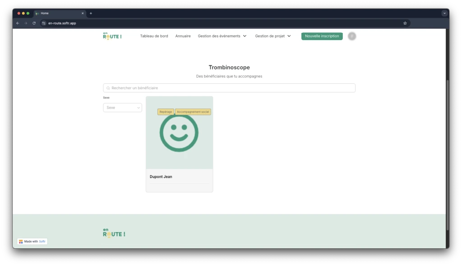
Task: Expand the Gestion des événements menu
Action: 222,36
